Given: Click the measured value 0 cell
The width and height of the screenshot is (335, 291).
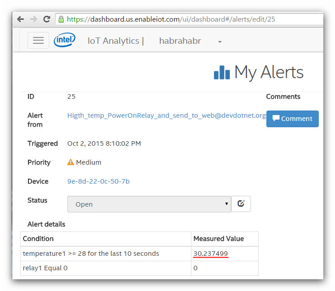Looking at the screenshot, I should tap(225, 268).
